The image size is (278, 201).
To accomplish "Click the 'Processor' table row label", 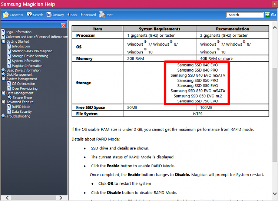I will click(x=86, y=36).
